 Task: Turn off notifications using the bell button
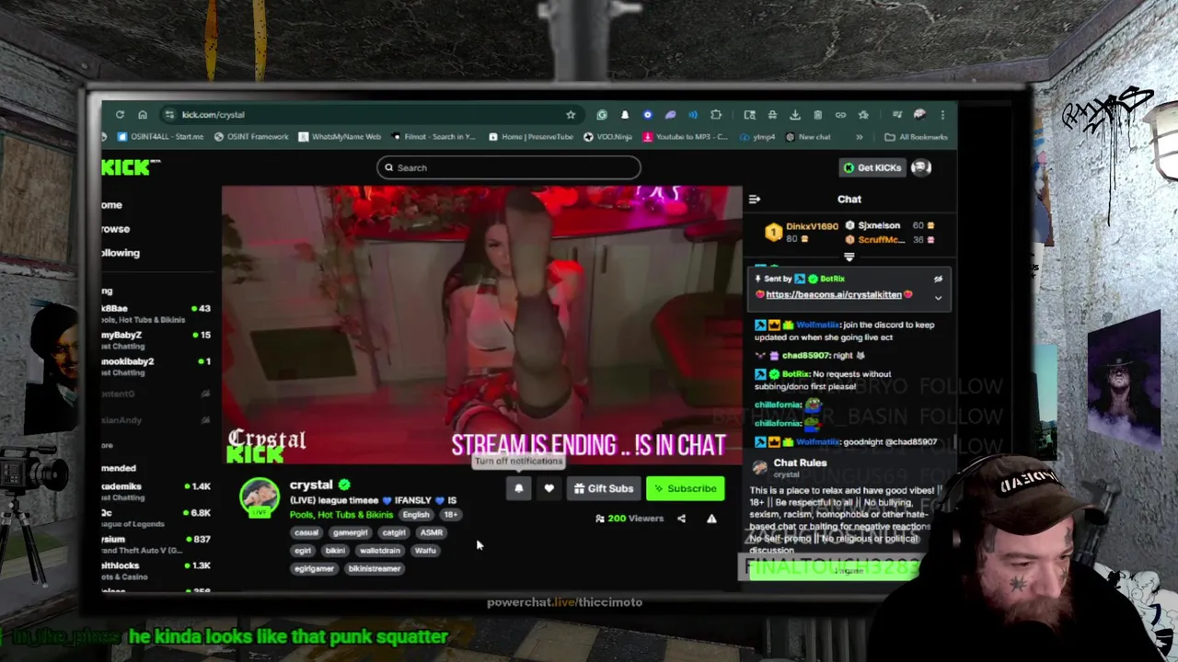click(x=518, y=489)
